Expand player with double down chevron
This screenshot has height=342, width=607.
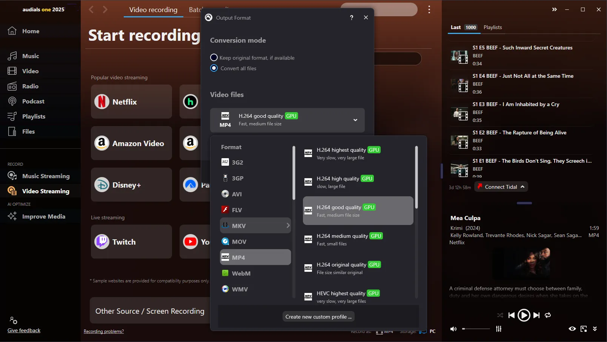tap(595, 329)
